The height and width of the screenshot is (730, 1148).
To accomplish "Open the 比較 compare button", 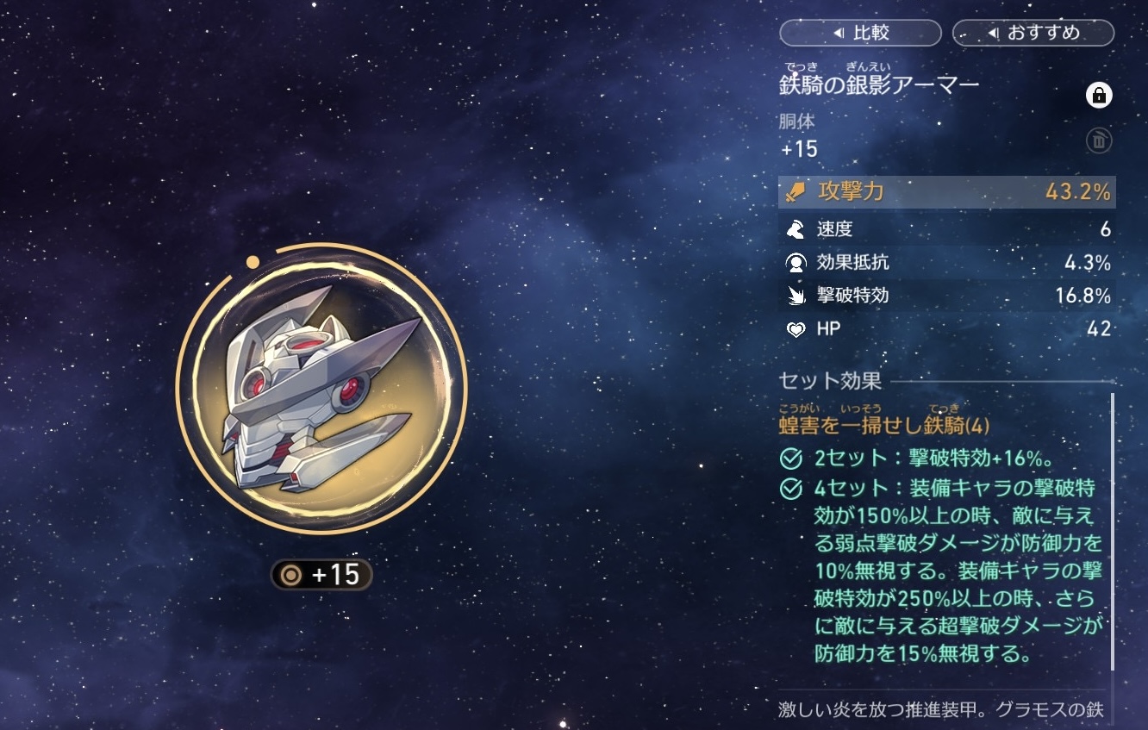I will pos(860,34).
